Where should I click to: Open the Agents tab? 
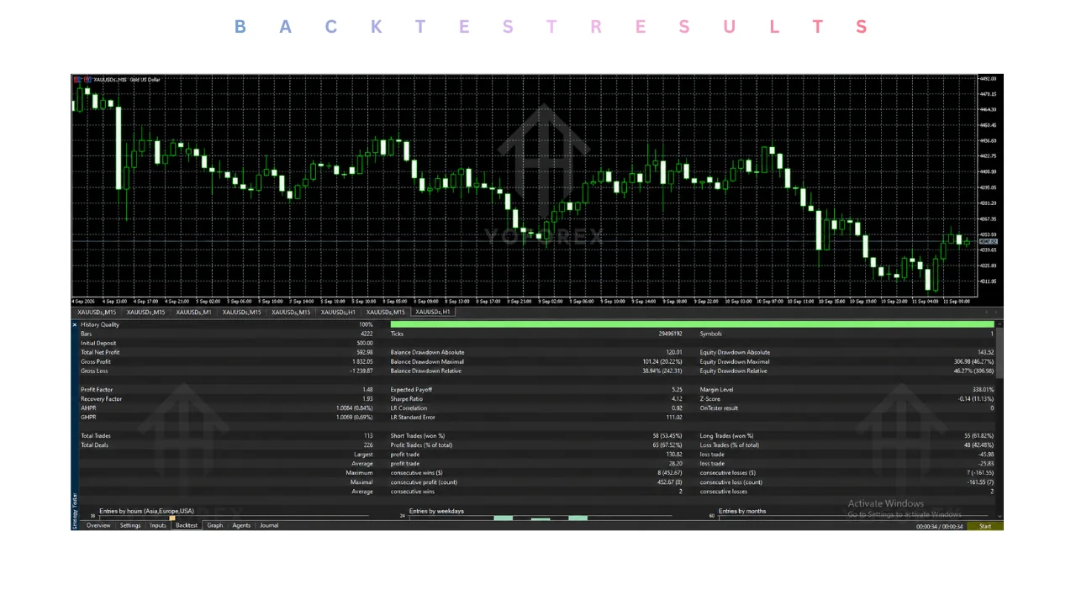coord(241,525)
